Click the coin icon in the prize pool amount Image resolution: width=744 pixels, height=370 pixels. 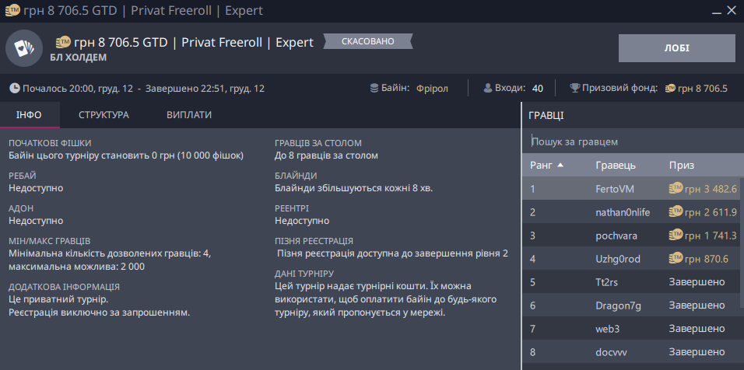point(670,89)
